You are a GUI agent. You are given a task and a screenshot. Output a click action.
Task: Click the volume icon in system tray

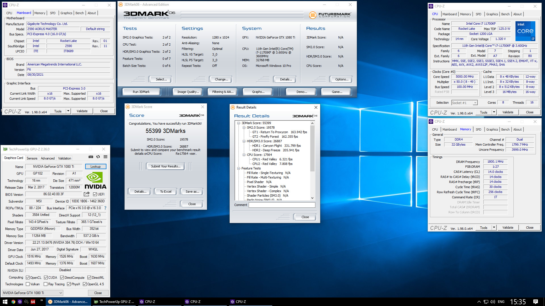pos(492,302)
